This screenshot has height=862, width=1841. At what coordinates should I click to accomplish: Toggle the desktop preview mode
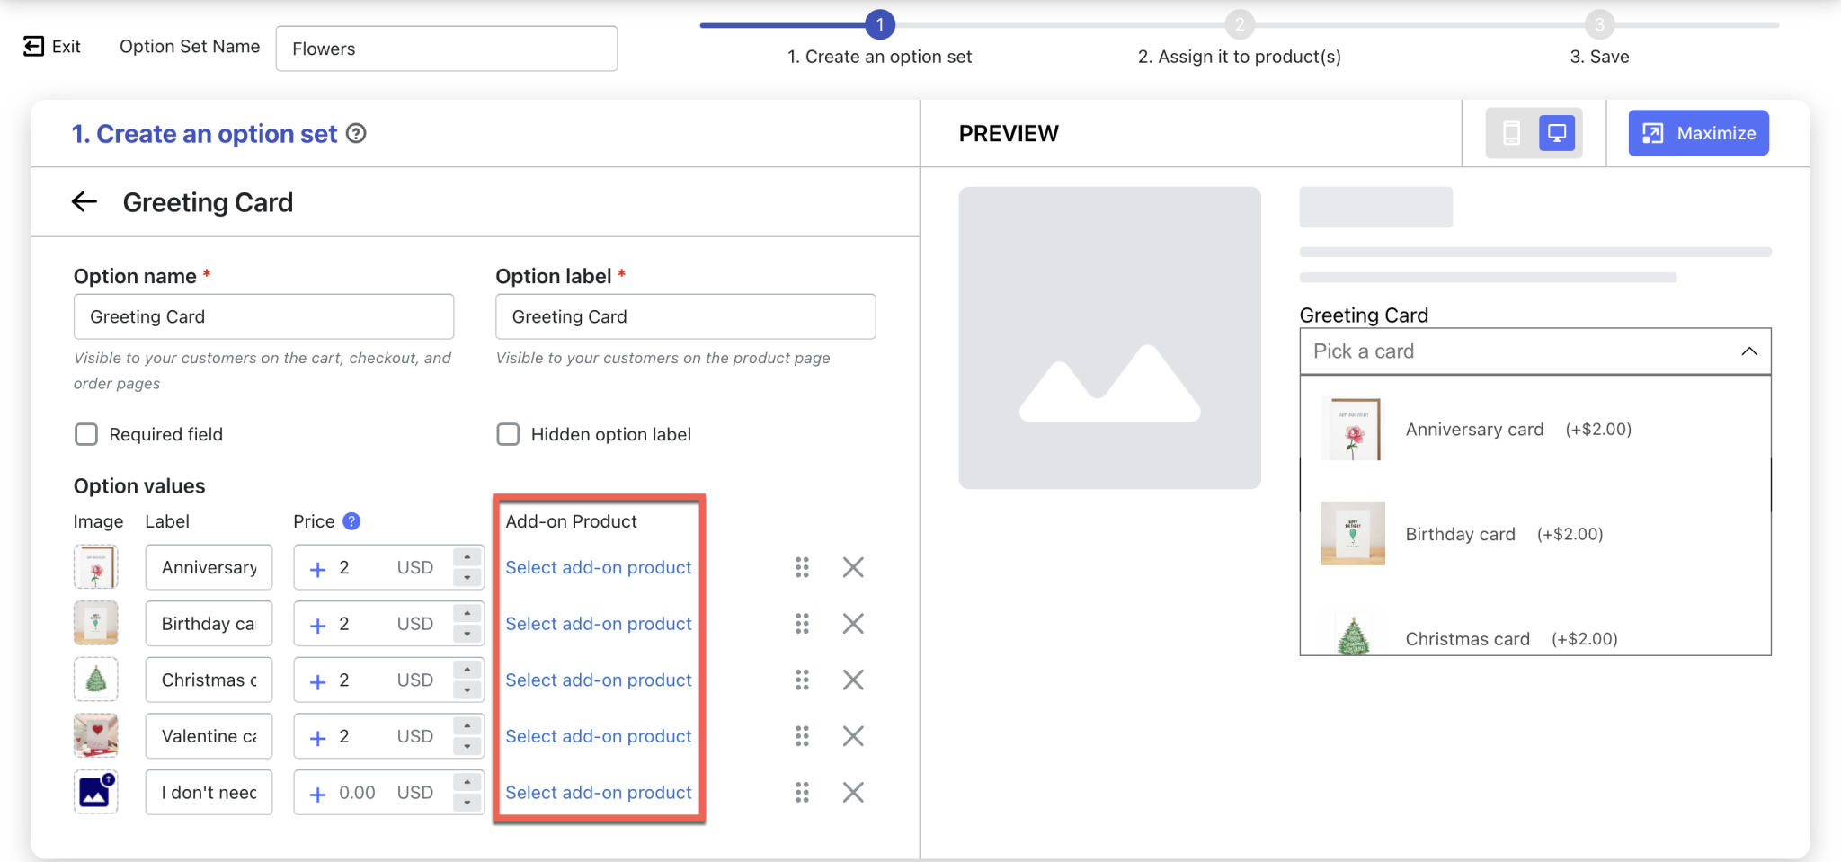pos(1557,133)
